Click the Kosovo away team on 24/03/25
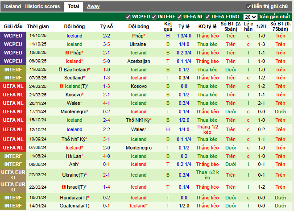This screenshot has height=211, width=294. [139, 86]
